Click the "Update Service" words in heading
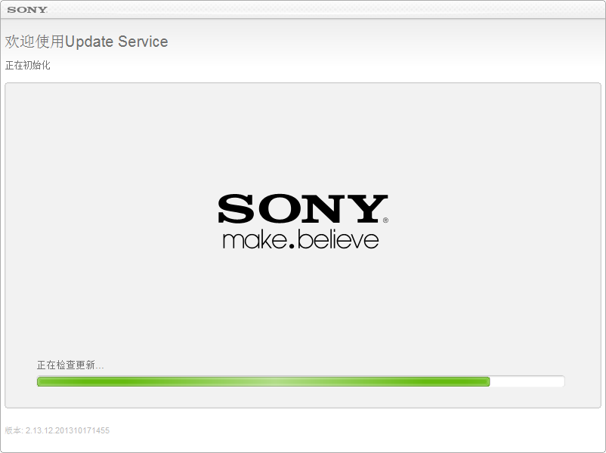 click(x=116, y=42)
